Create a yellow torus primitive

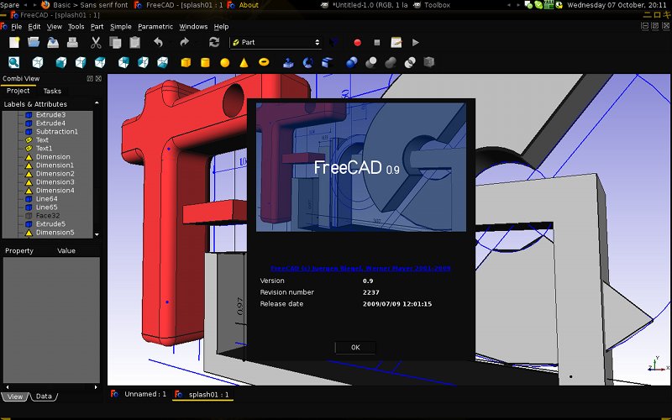coord(263,62)
